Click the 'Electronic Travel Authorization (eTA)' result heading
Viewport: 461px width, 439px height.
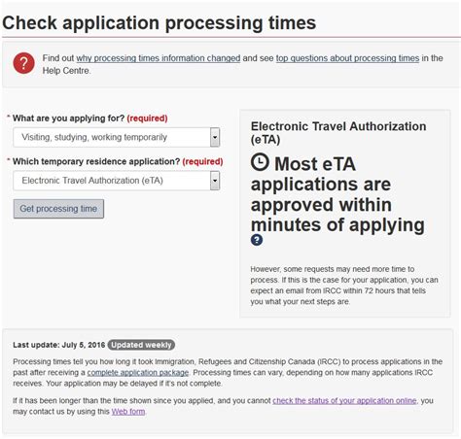[x=338, y=133]
